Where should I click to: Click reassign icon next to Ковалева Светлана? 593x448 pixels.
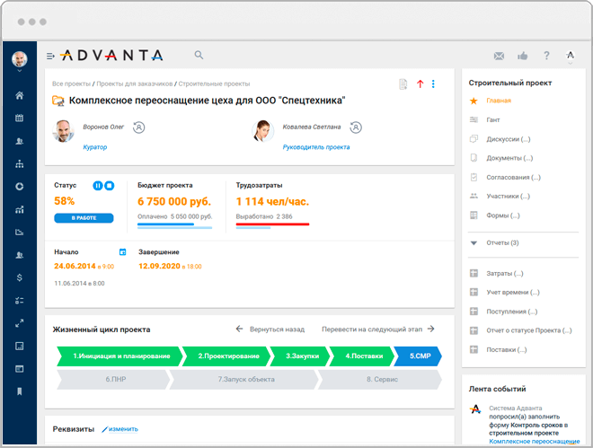pyautogui.click(x=356, y=127)
